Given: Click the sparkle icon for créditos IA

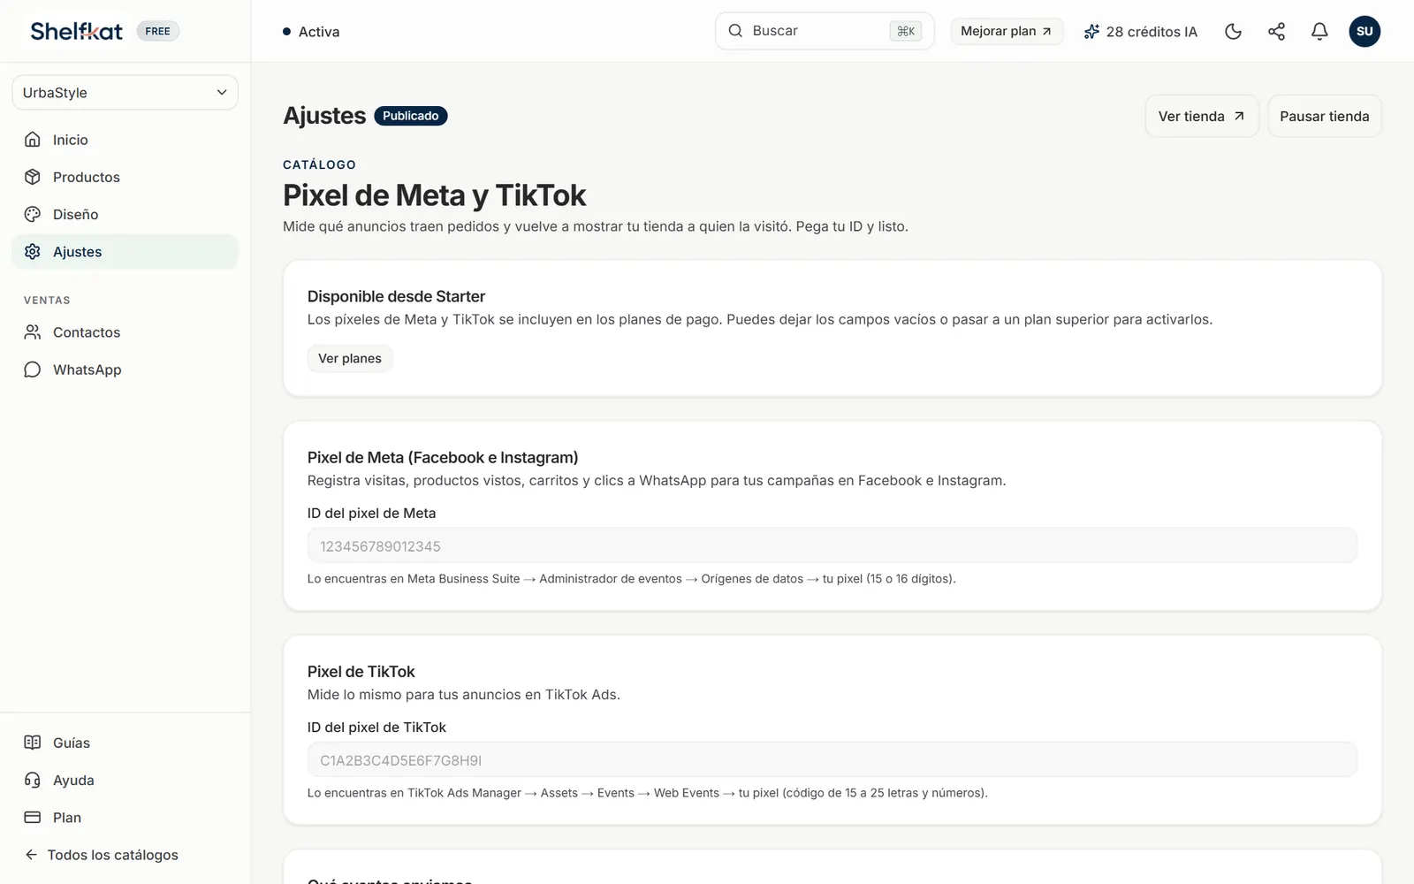Looking at the screenshot, I should 1092,32.
